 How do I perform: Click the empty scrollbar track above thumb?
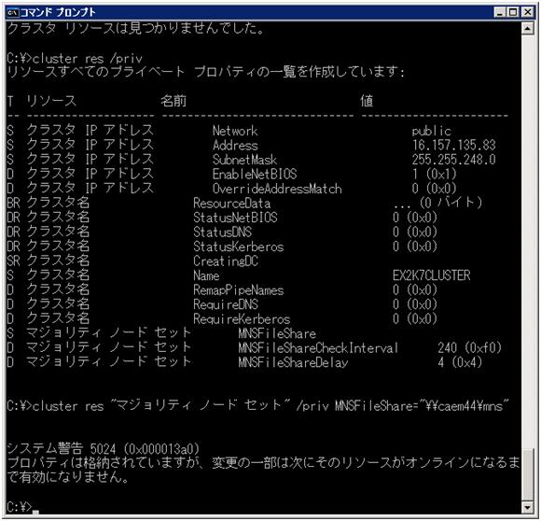[x=528, y=242]
